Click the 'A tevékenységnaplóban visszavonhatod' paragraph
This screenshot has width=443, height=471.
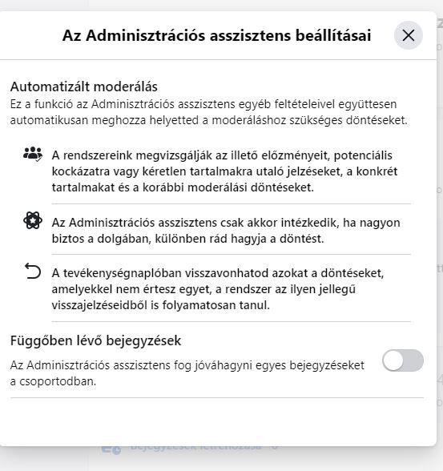click(218, 289)
